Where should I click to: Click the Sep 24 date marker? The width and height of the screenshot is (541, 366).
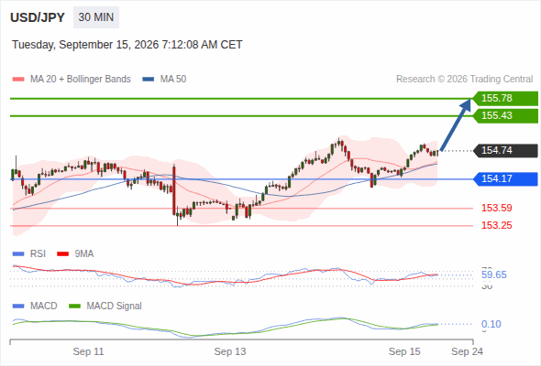tap(467, 351)
